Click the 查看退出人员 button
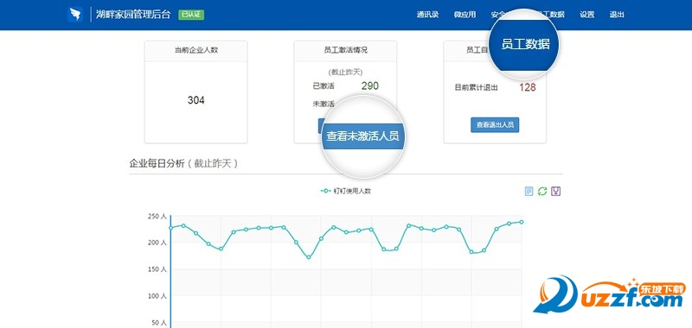The image size is (692, 328). (495, 125)
